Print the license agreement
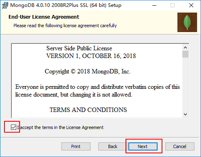The image size is (201, 157). click(x=76, y=146)
